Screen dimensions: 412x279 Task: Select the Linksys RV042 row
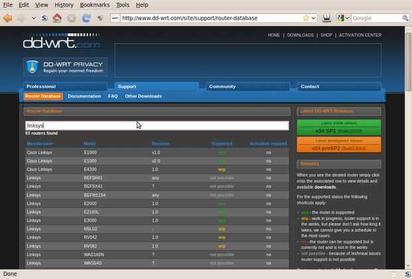click(x=157, y=238)
